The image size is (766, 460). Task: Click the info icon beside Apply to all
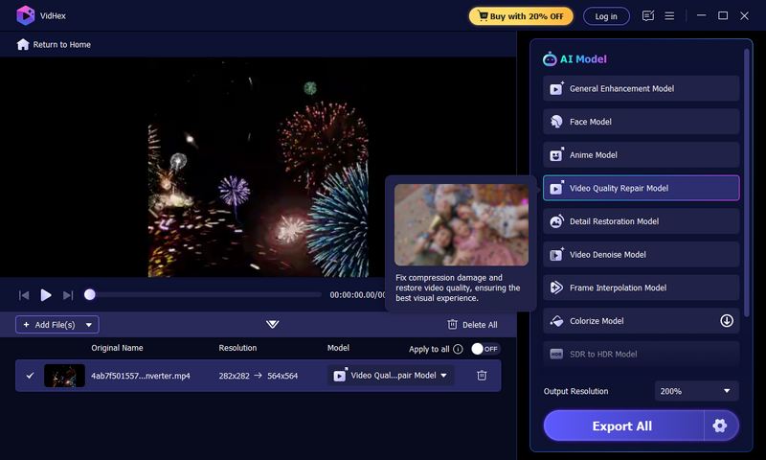coord(458,349)
